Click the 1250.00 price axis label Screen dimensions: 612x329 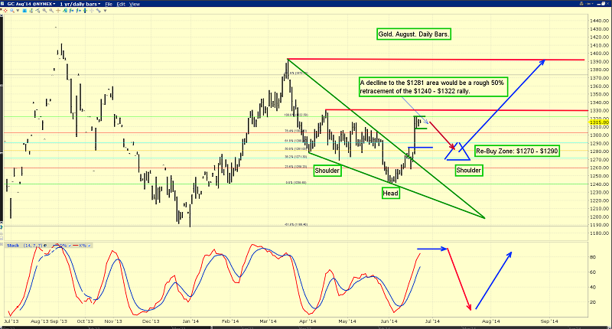coord(601,176)
